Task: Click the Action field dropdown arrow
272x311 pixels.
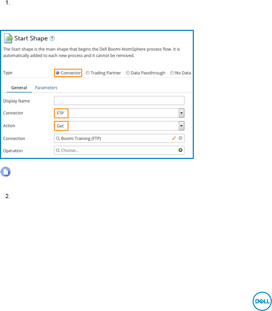Action: pyautogui.click(x=181, y=126)
